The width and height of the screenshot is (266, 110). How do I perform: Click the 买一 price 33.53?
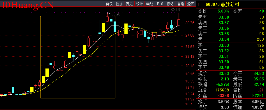(x=224, y=45)
